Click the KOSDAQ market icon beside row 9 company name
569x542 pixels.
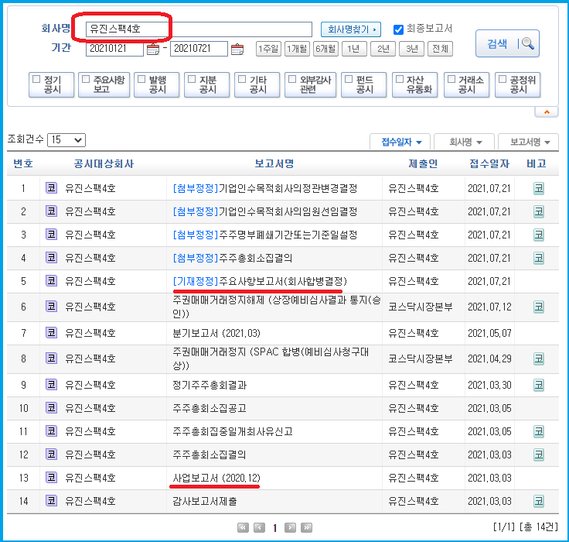point(51,385)
